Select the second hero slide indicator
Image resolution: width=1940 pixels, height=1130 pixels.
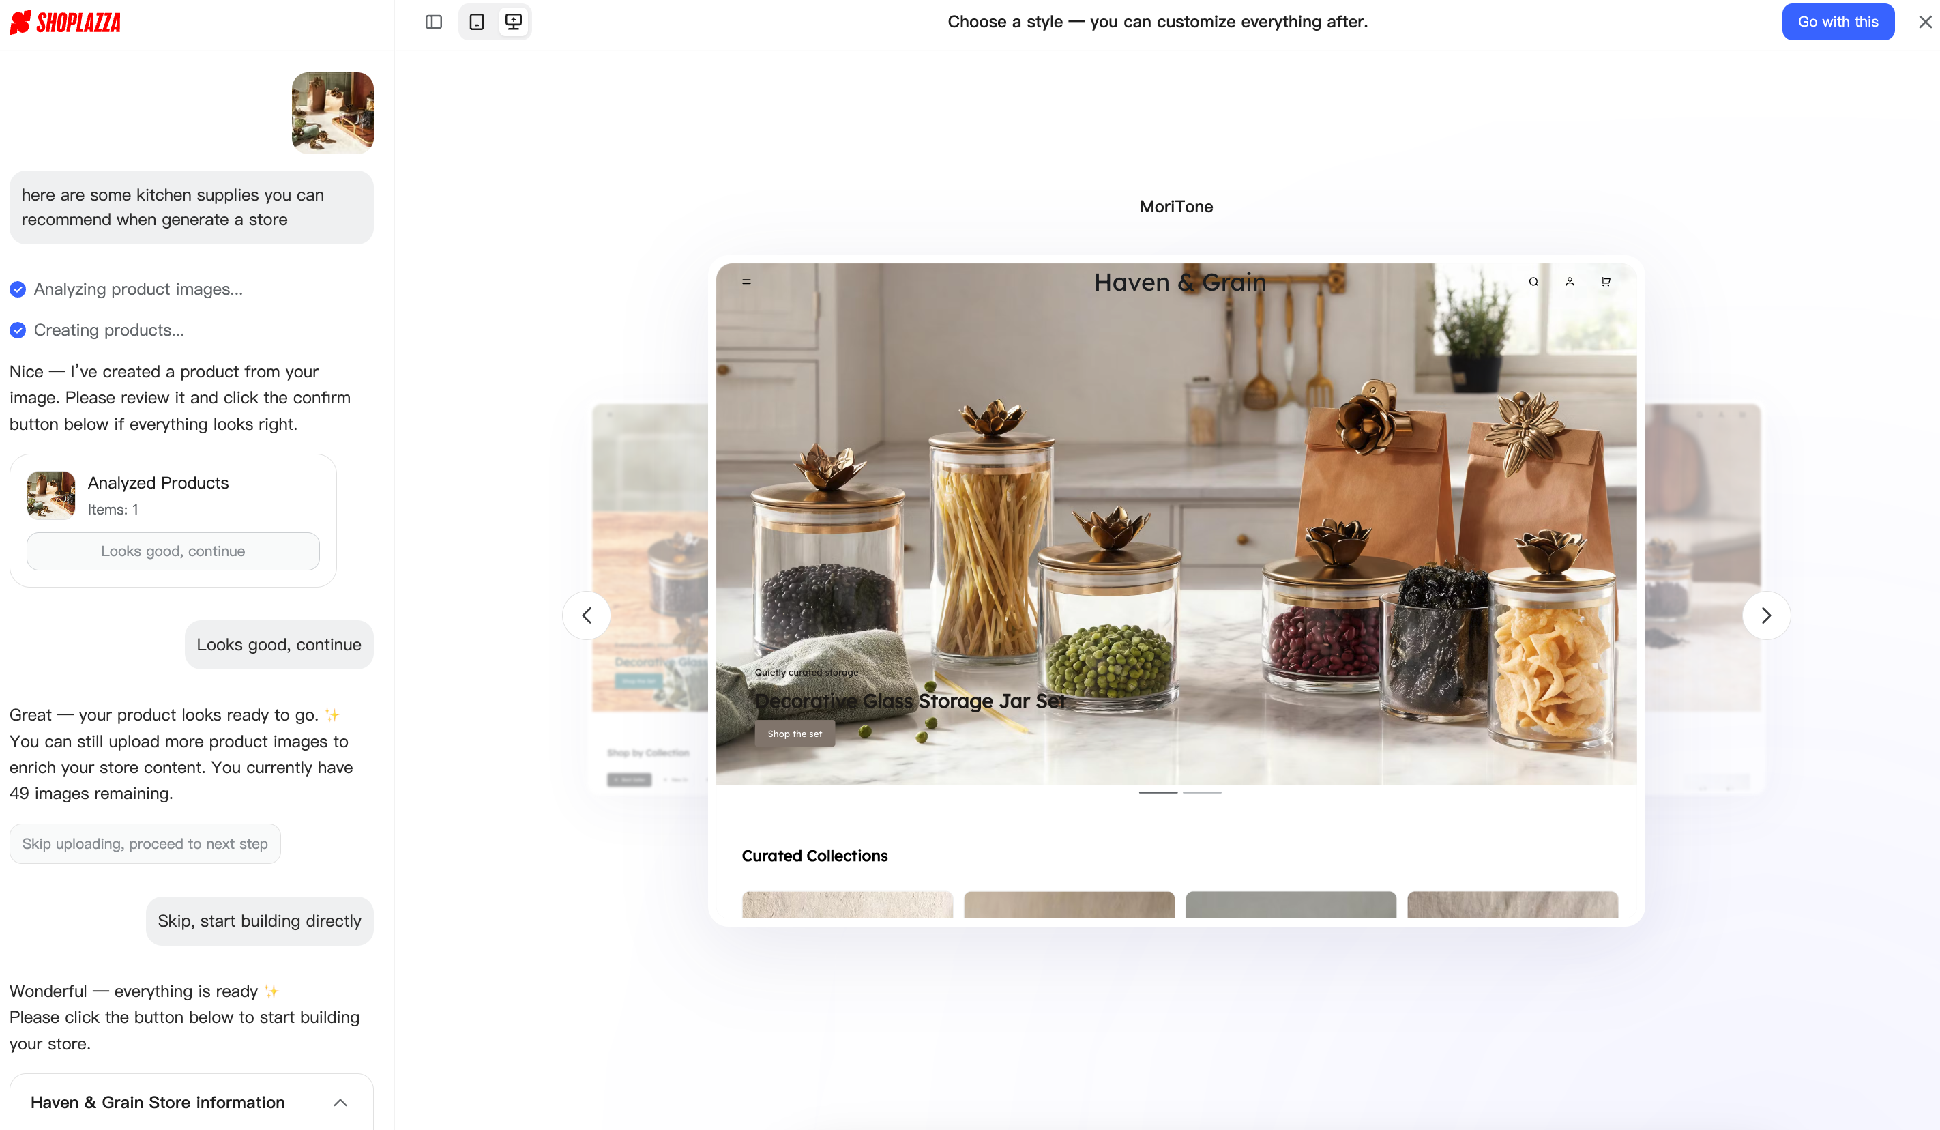point(1202,792)
